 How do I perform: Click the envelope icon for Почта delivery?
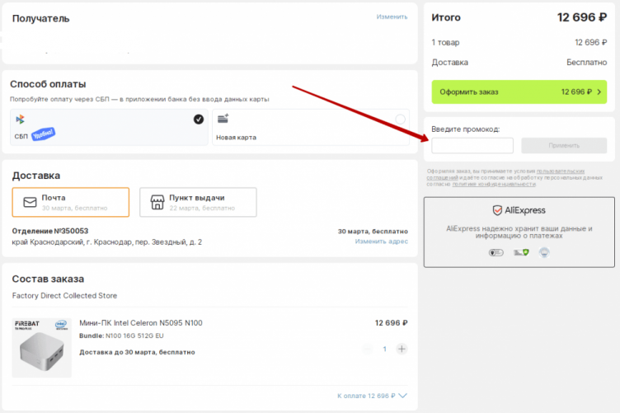pyautogui.click(x=31, y=202)
